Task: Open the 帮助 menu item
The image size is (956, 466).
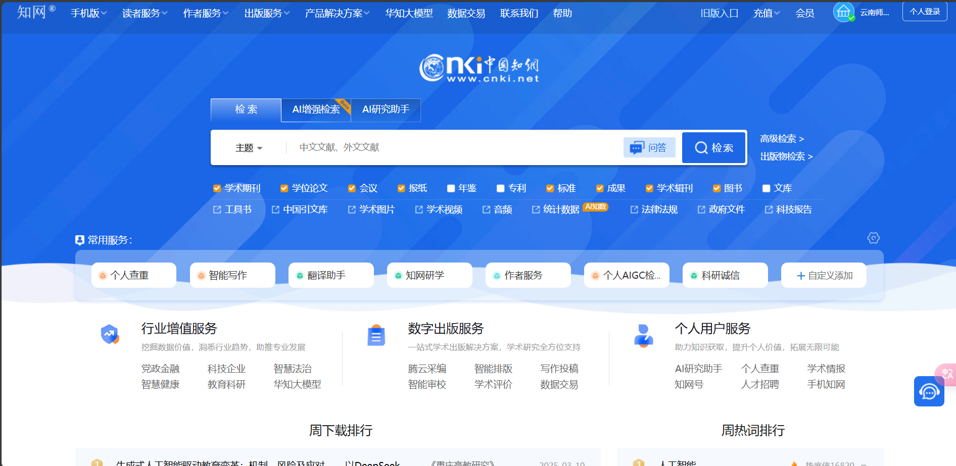Action: 562,13
